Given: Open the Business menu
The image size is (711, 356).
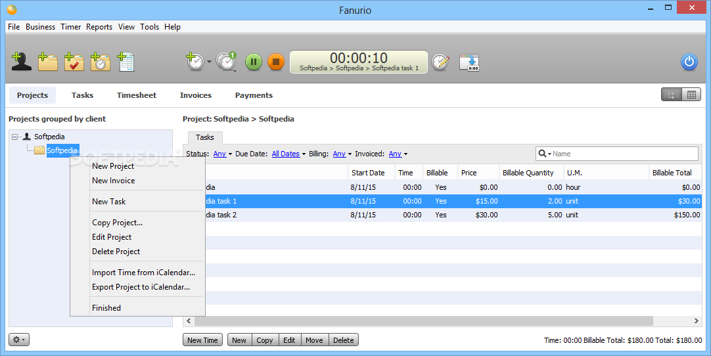Looking at the screenshot, I should pos(40,27).
